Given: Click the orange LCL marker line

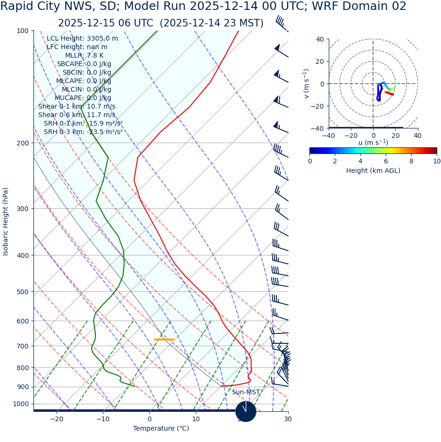Looking at the screenshot, I should click(x=164, y=340).
